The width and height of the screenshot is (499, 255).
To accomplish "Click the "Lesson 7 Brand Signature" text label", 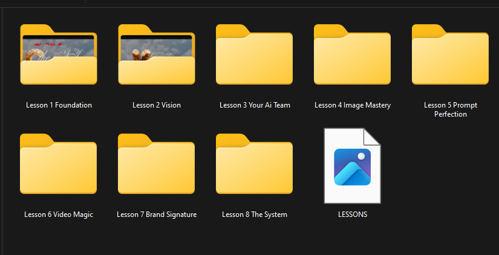I will pos(157,215).
